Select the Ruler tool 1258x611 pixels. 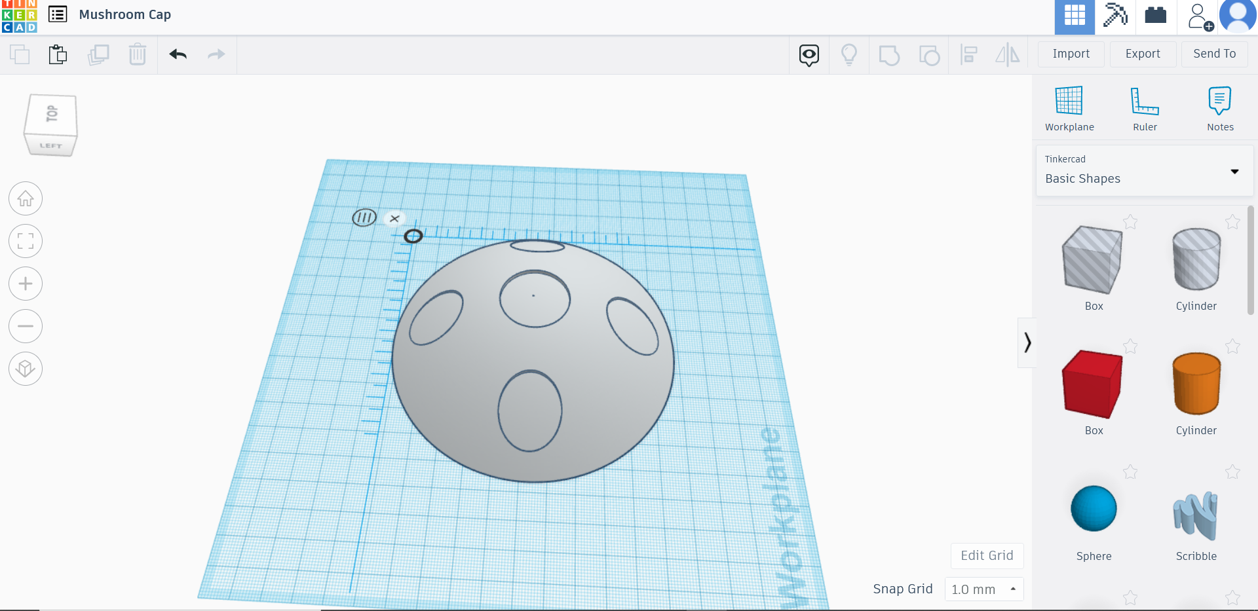coord(1145,108)
